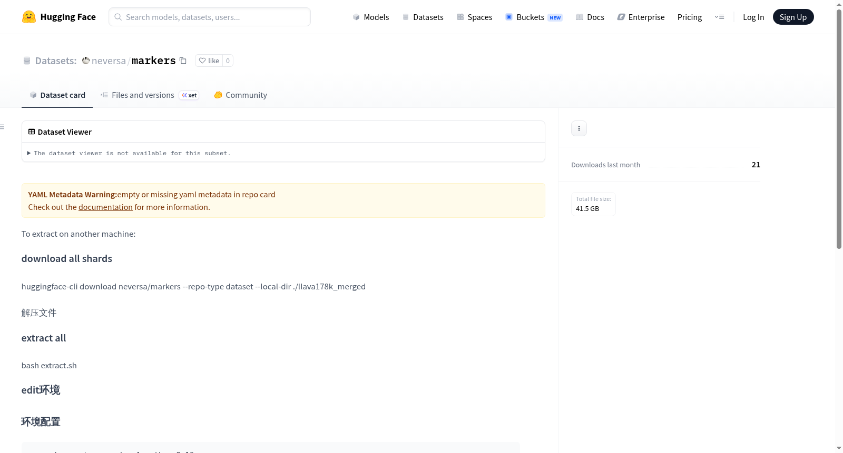Open the Community tab

click(x=240, y=95)
